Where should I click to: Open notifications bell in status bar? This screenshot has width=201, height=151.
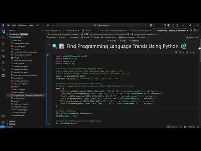(198, 127)
